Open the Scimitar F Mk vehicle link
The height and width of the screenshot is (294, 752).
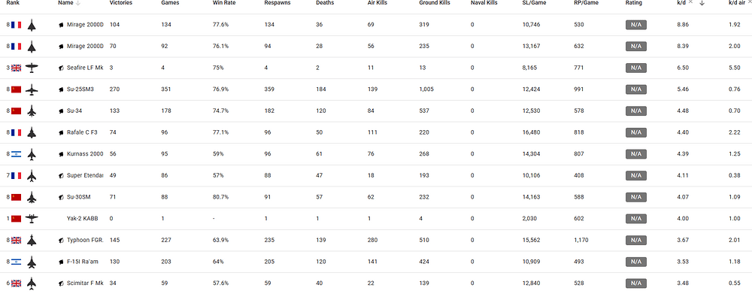[85, 283]
